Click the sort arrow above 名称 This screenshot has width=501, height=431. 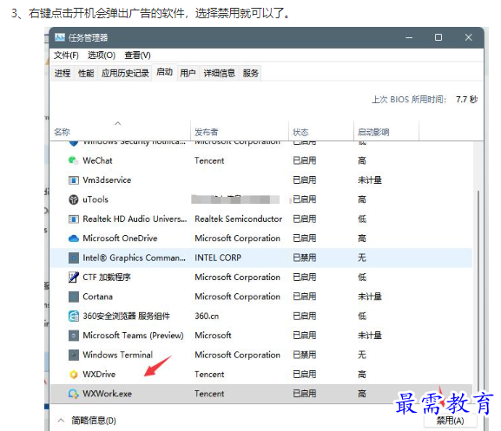tap(118, 123)
